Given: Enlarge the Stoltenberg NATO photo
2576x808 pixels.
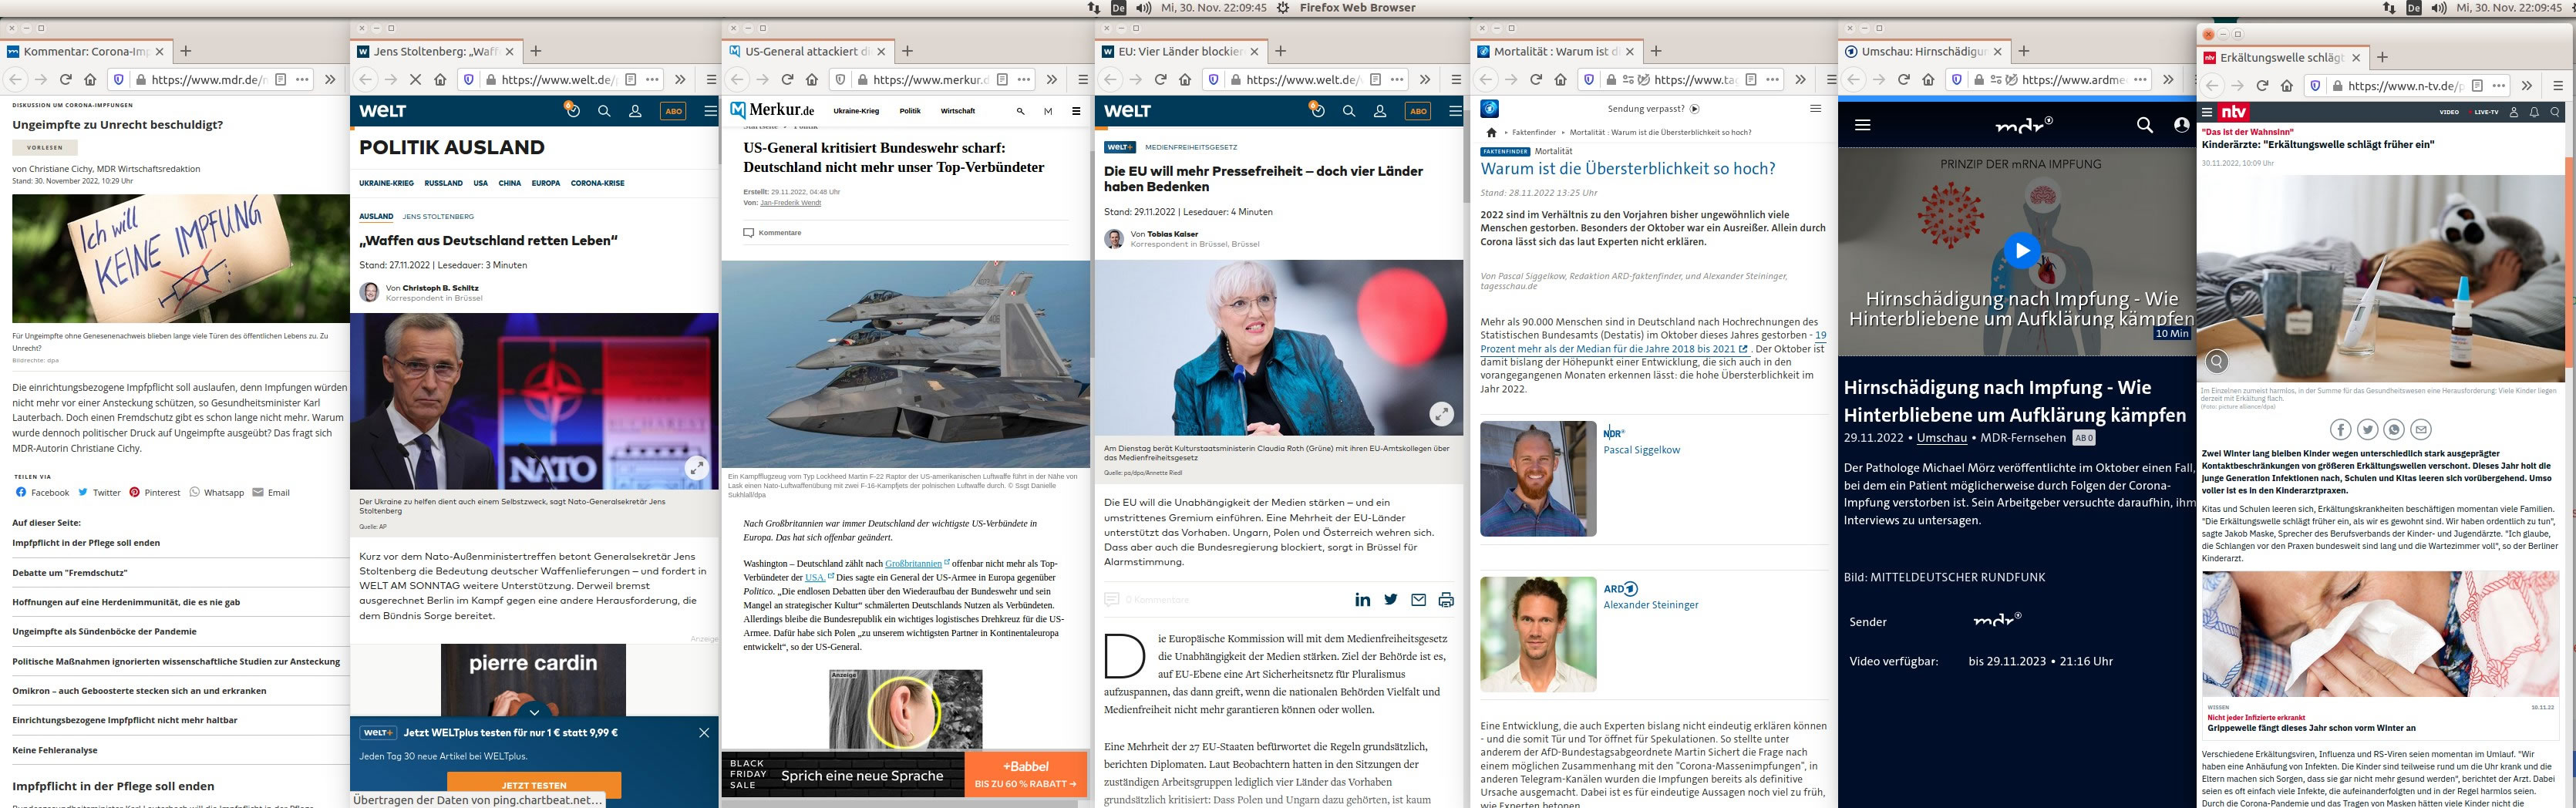Looking at the screenshot, I should pyautogui.click(x=696, y=467).
